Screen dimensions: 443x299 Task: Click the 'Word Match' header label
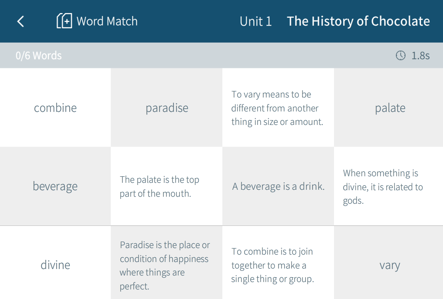107,21
